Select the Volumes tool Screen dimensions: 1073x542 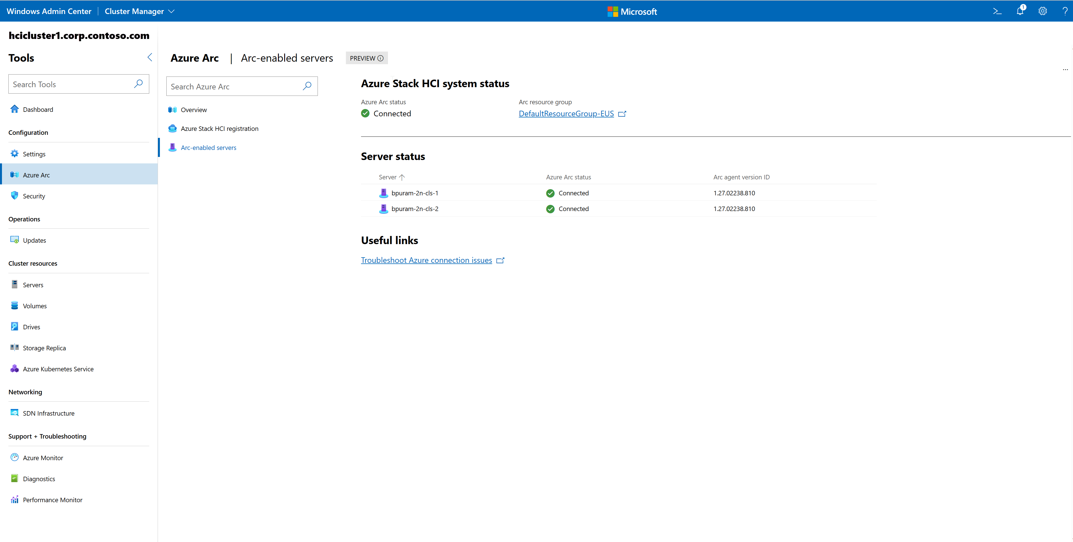(x=35, y=305)
